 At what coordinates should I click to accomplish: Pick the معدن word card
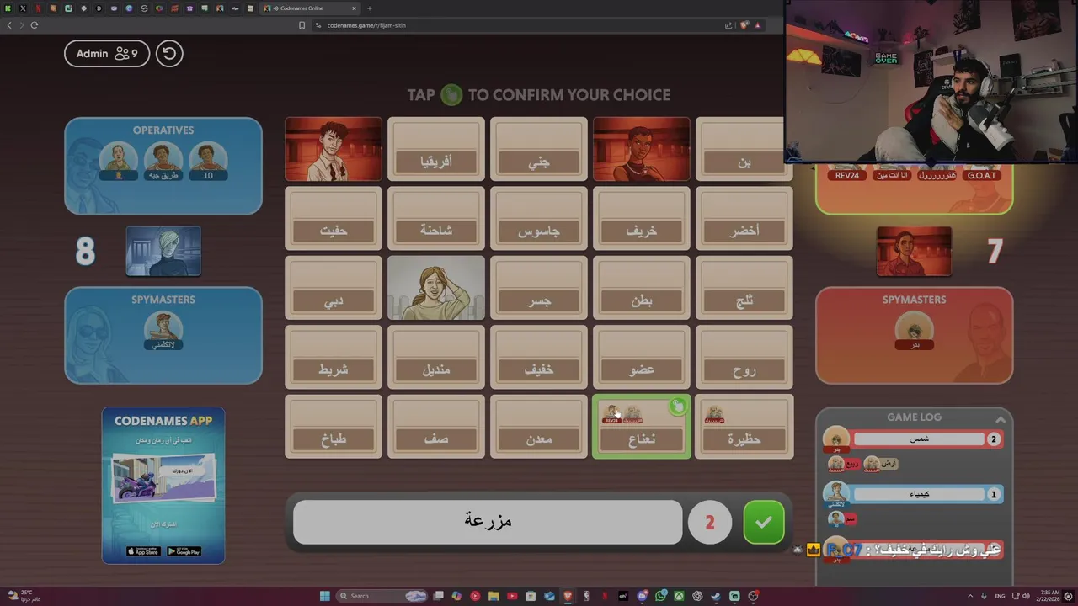pyautogui.click(x=539, y=428)
